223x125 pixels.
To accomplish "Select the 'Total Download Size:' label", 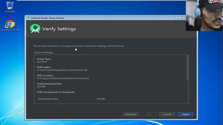I will pyautogui.click(x=49, y=84).
